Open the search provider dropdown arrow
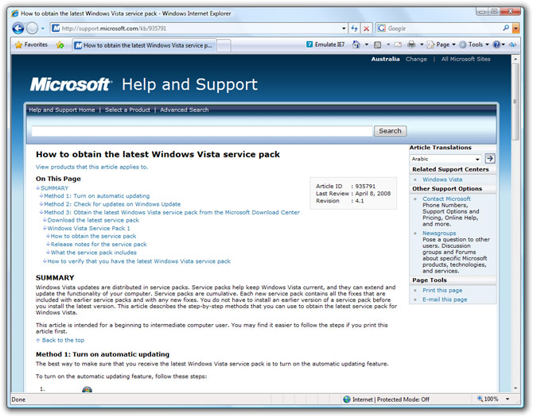This screenshot has width=533, height=417. click(x=516, y=29)
